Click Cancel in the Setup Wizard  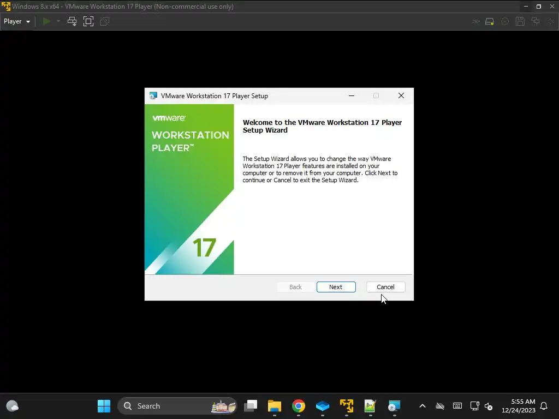pos(386,287)
